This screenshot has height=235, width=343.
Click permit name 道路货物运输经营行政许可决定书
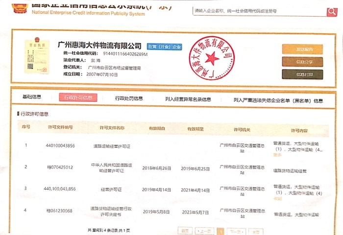point(111,211)
